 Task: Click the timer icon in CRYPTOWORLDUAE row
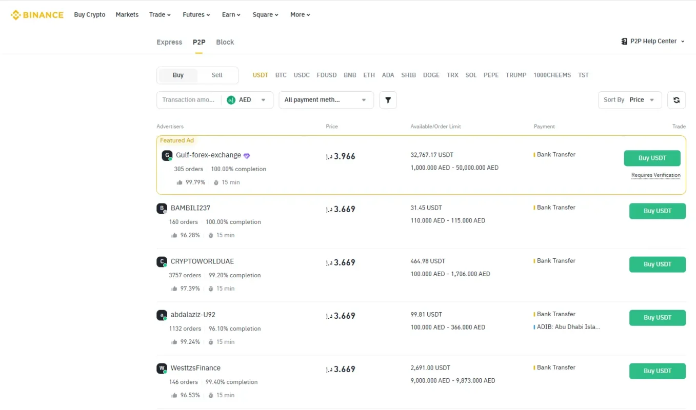pos(211,289)
